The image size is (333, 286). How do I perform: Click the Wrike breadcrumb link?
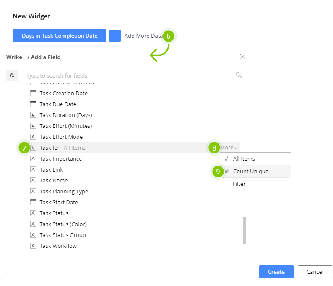14,57
